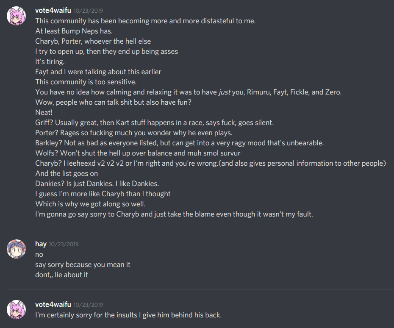The width and height of the screenshot is (394, 328).
Task: Click the vote4waifu username above the long rant
Action: point(53,11)
